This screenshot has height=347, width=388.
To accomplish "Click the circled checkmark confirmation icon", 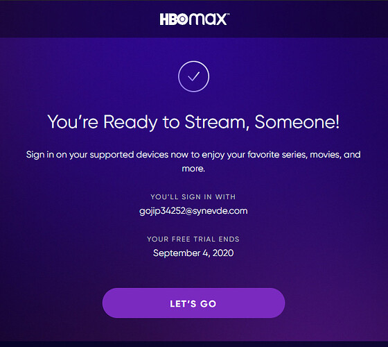I will [x=193, y=76].
